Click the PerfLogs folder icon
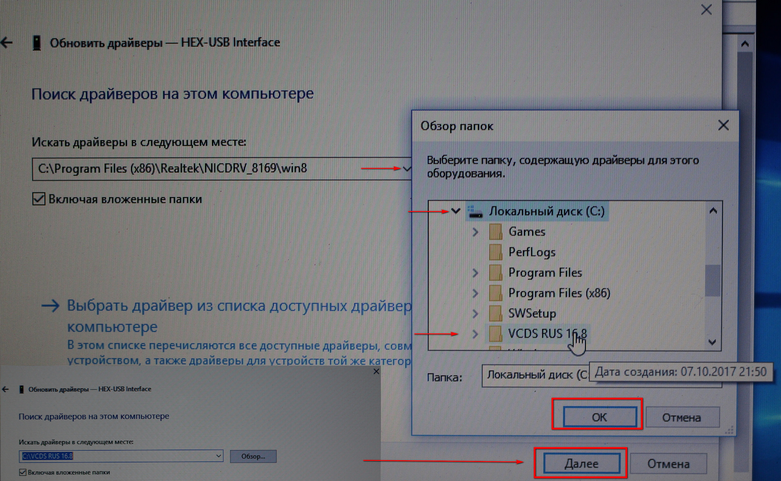 tap(495, 252)
